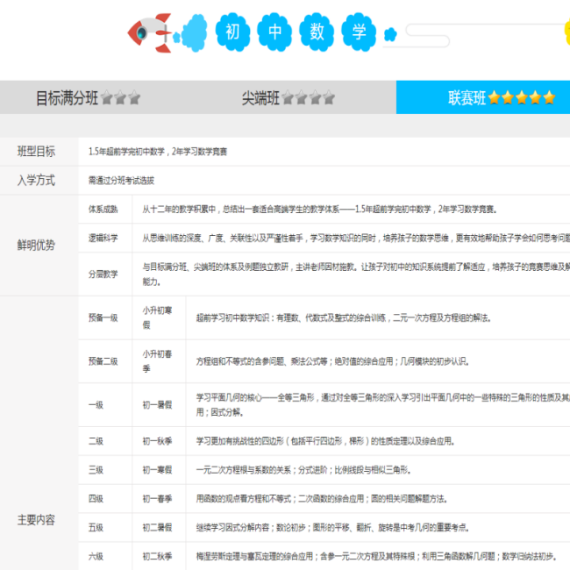The height and width of the screenshot is (570, 570).
Task: Click the five gold stars beside 联赛班
Action: click(522, 98)
